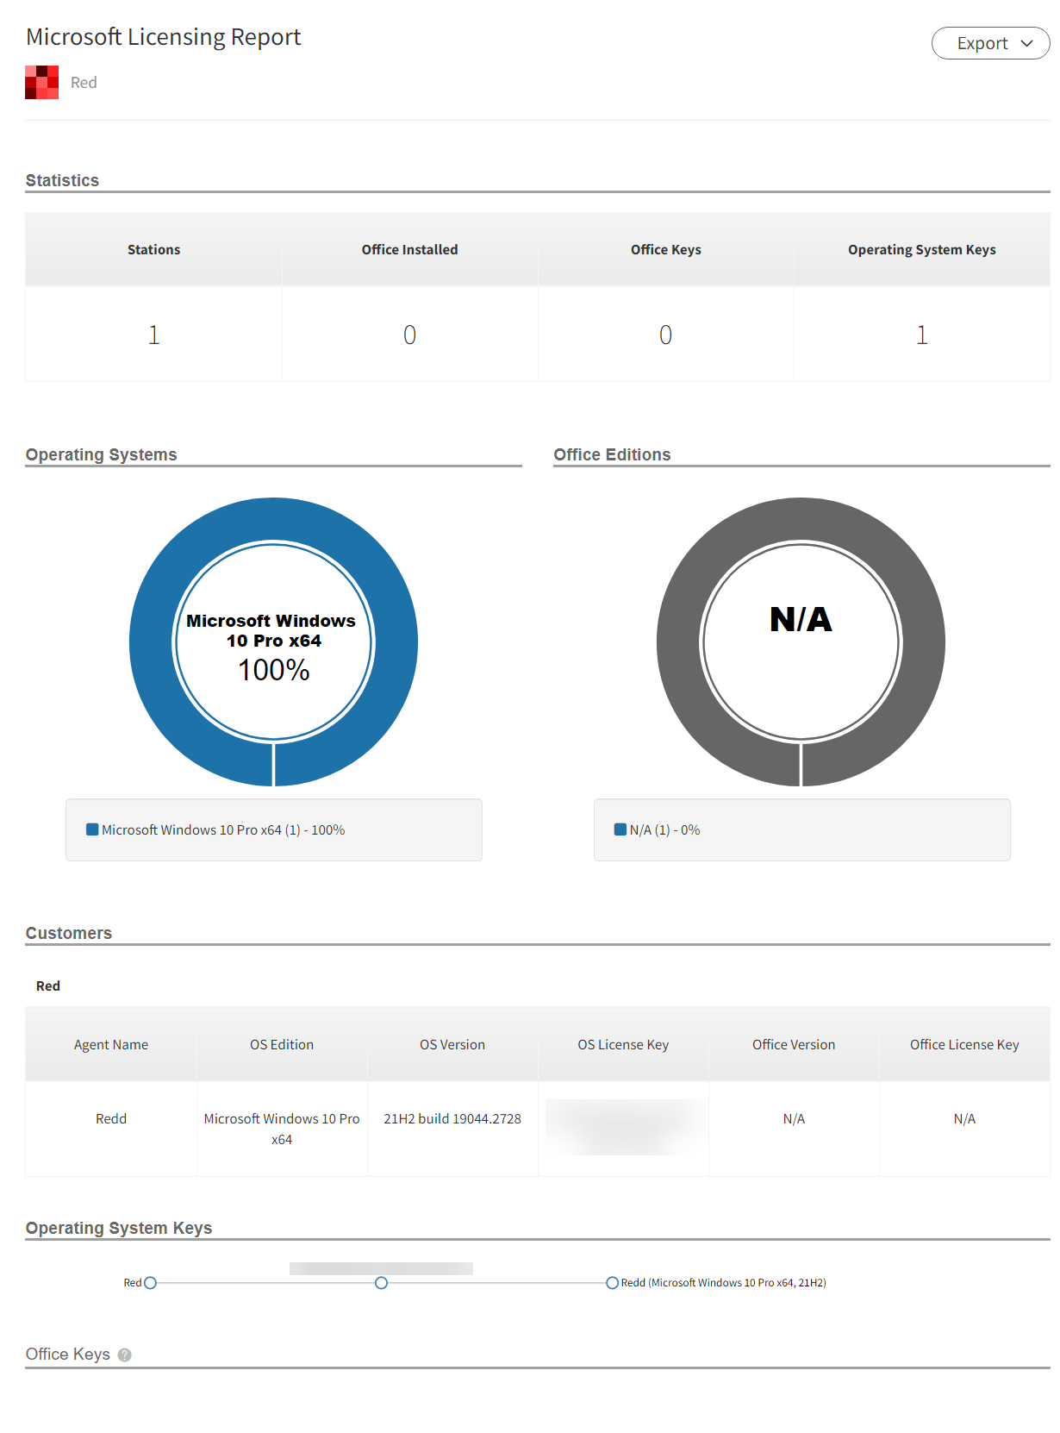This screenshot has height=1433, width=1060.
Task: Click the N/A legend color swatch
Action: click(620, 829)
